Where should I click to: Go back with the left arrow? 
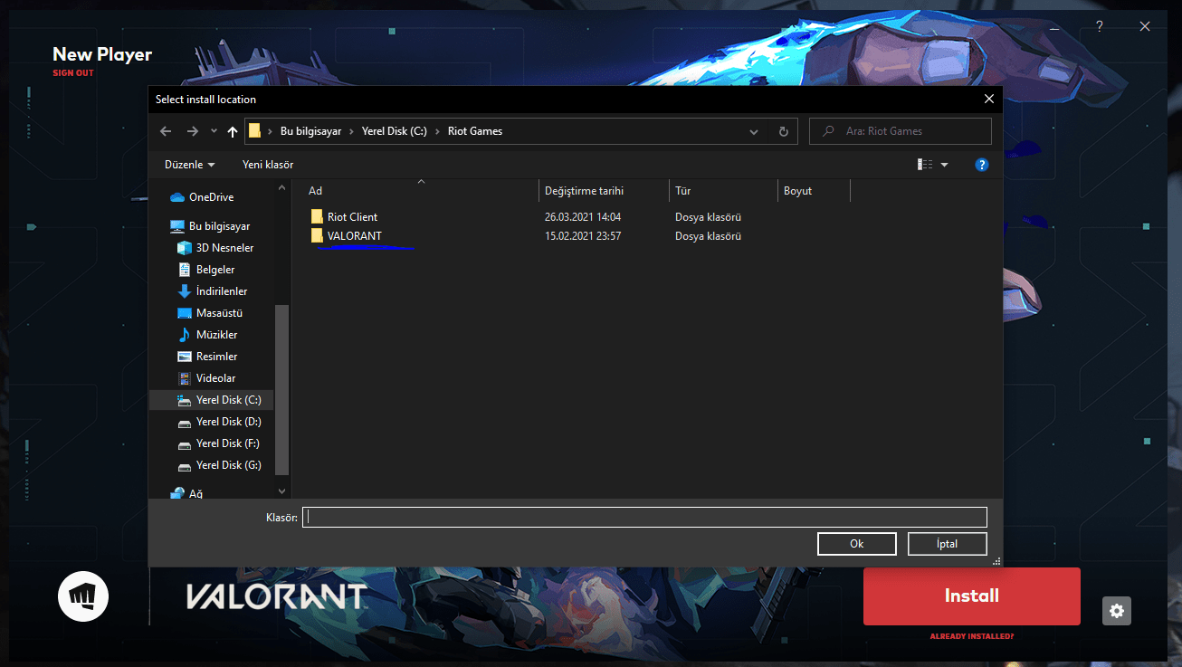pos(166,131)
